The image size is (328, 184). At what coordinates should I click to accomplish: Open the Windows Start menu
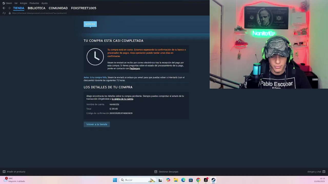coord(115,180)
